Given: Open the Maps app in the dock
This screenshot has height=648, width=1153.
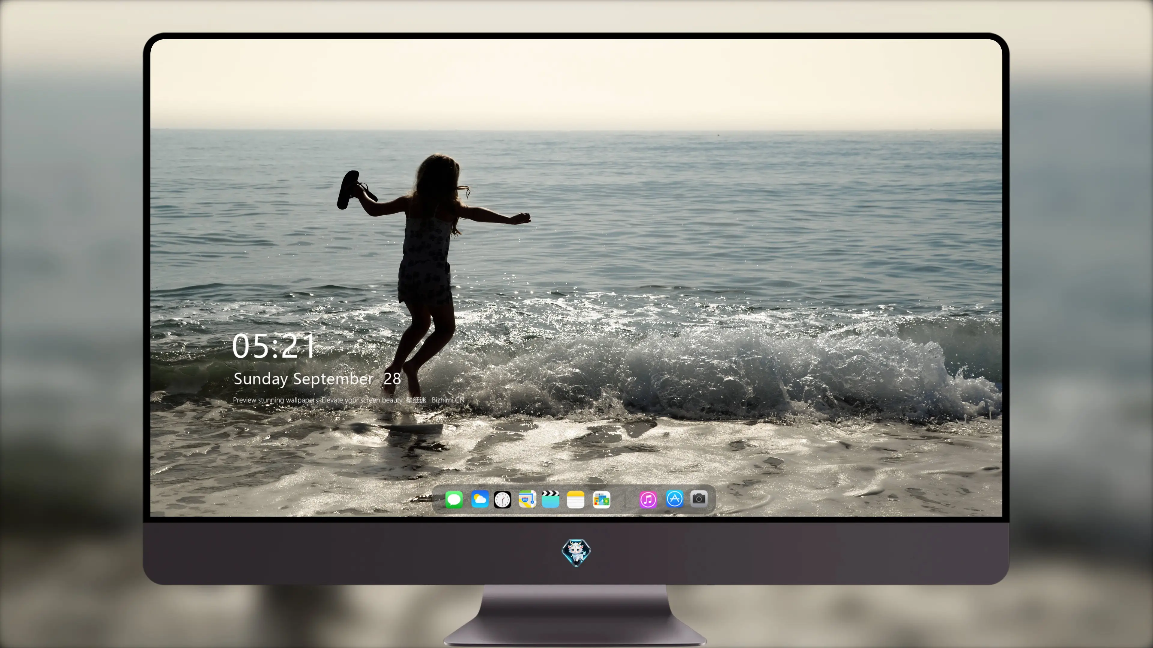Looking at the screenshot, I should [x=527, y=499].
